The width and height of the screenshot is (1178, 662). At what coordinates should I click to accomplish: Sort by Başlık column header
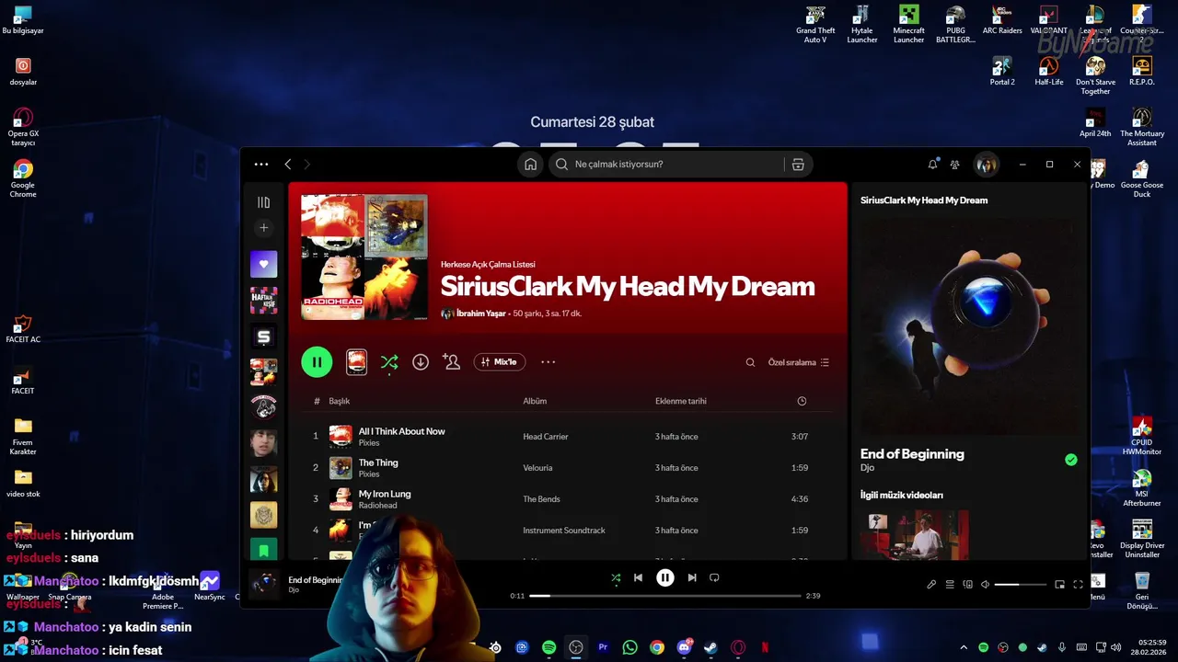[x=340, y=401]
